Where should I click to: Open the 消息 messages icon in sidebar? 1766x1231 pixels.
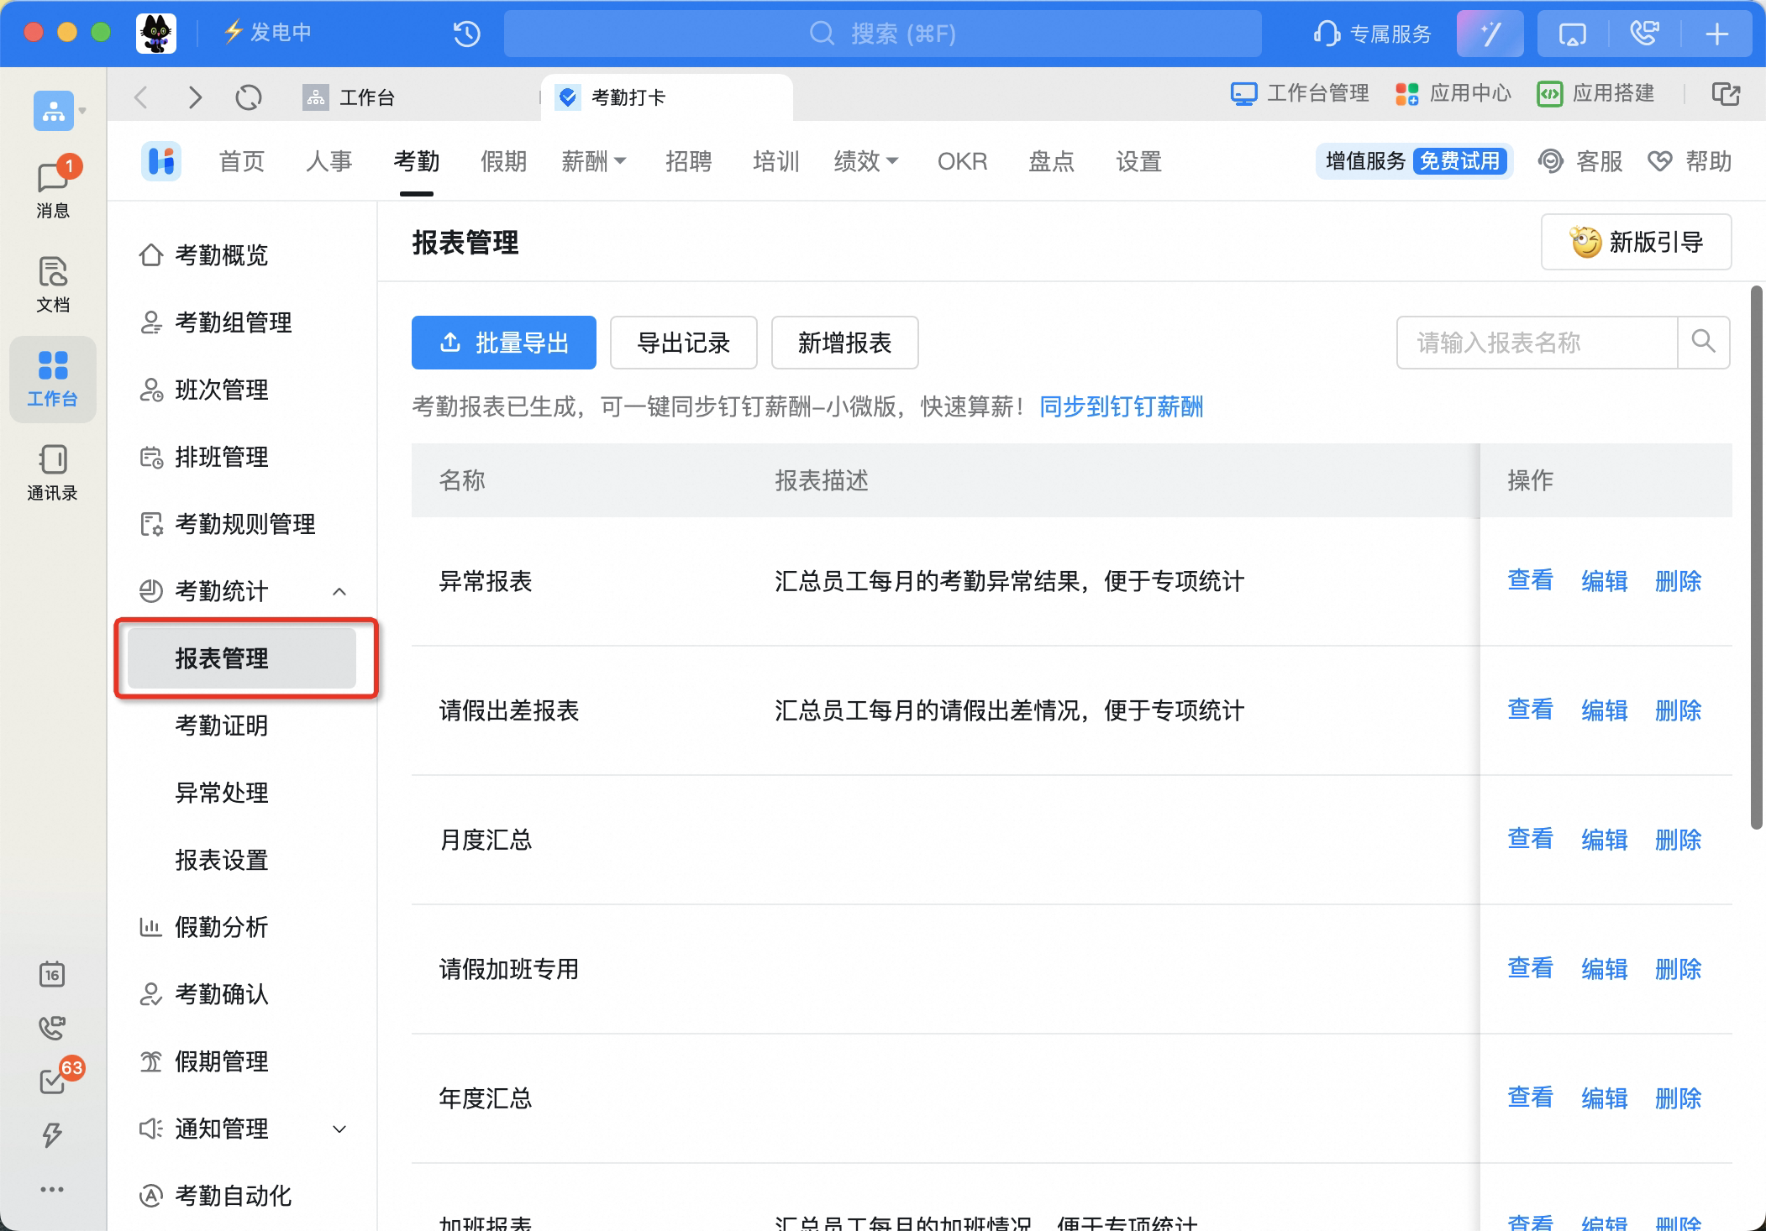point(53,187)
